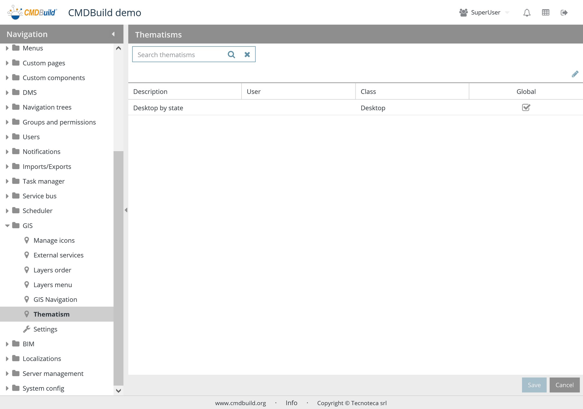
Task: Click the Cancel button
Action: click(564, 385)
